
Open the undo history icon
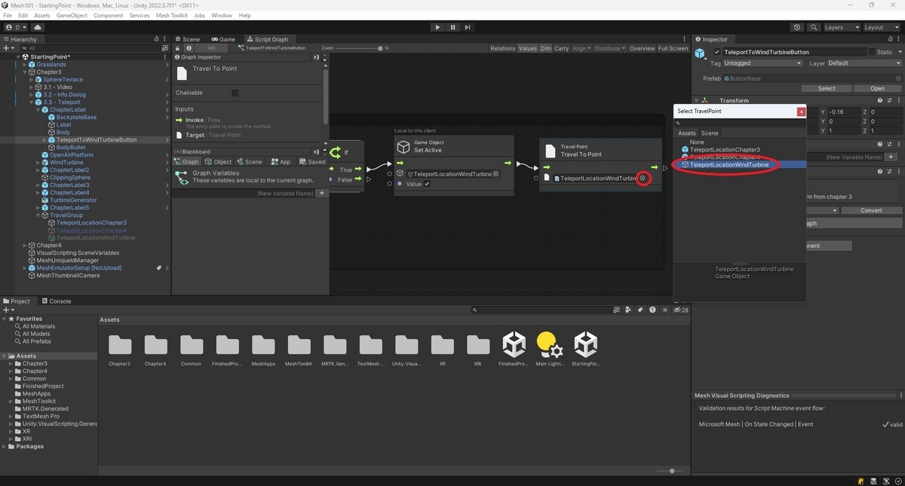(798, 27)
